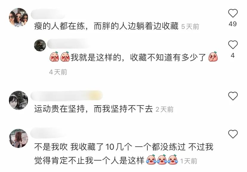
Task: Open the three-women avatar profile
Action: click(x=18, y=18)
